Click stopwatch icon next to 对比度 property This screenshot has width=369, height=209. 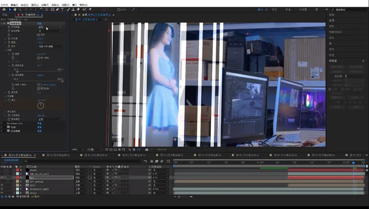point(9,38)
